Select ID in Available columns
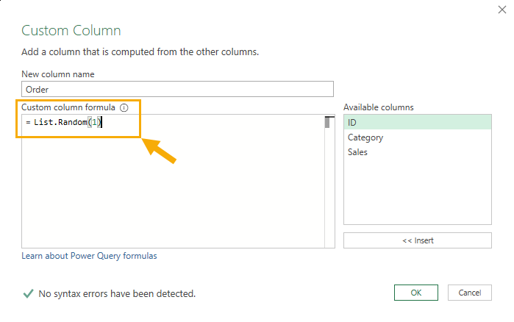 click(x=417, y=122)
